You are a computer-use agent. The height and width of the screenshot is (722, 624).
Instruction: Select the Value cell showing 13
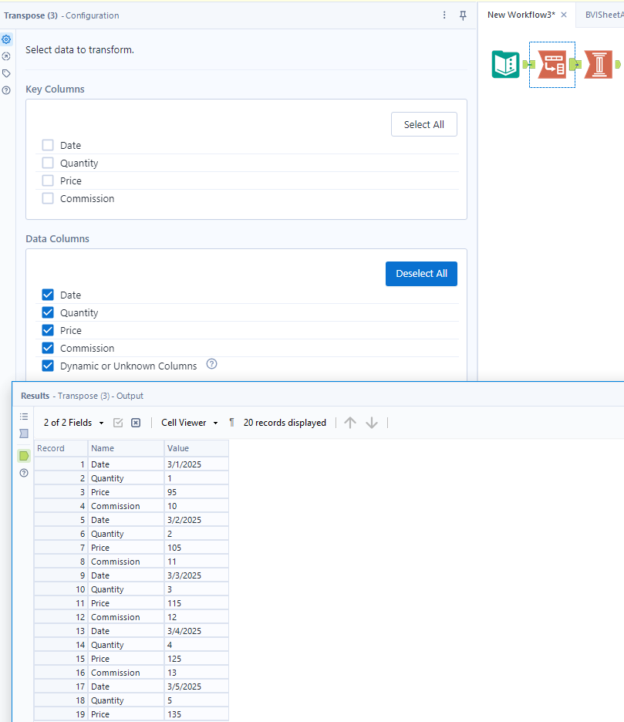[x=197, y=673]
